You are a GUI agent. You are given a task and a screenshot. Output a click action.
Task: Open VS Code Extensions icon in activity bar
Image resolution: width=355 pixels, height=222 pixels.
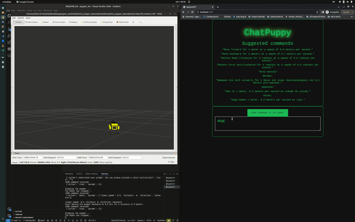click(9, 42)
